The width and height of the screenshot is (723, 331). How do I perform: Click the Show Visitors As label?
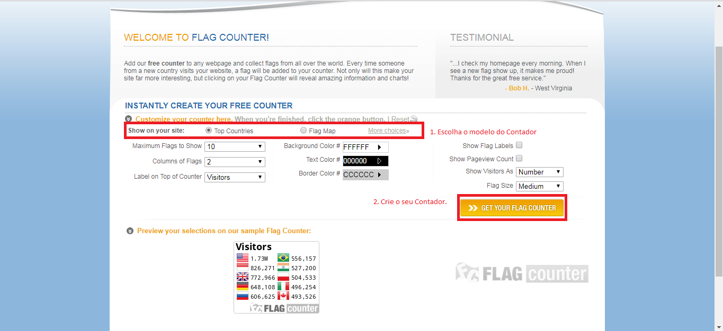tap(489, 171)
